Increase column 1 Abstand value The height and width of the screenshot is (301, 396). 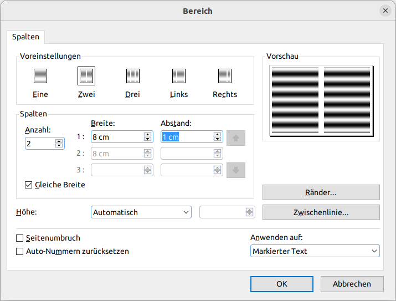[217, 135]
